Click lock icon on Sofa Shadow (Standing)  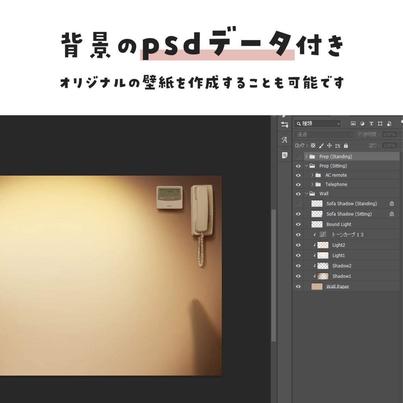[392, 203]
